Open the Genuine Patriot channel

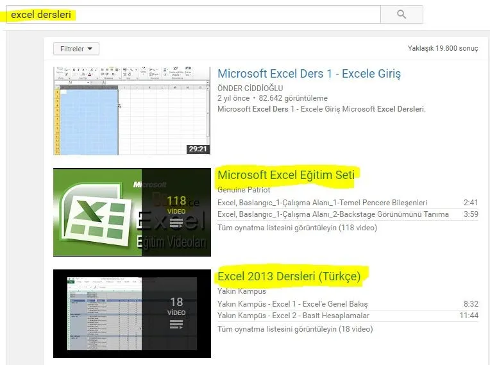pos(244,190)
